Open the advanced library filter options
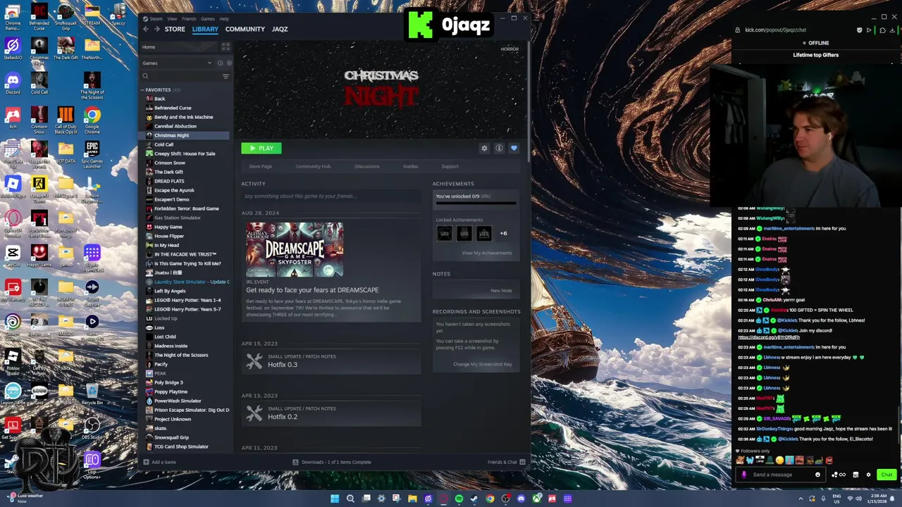 pos(225,76)
